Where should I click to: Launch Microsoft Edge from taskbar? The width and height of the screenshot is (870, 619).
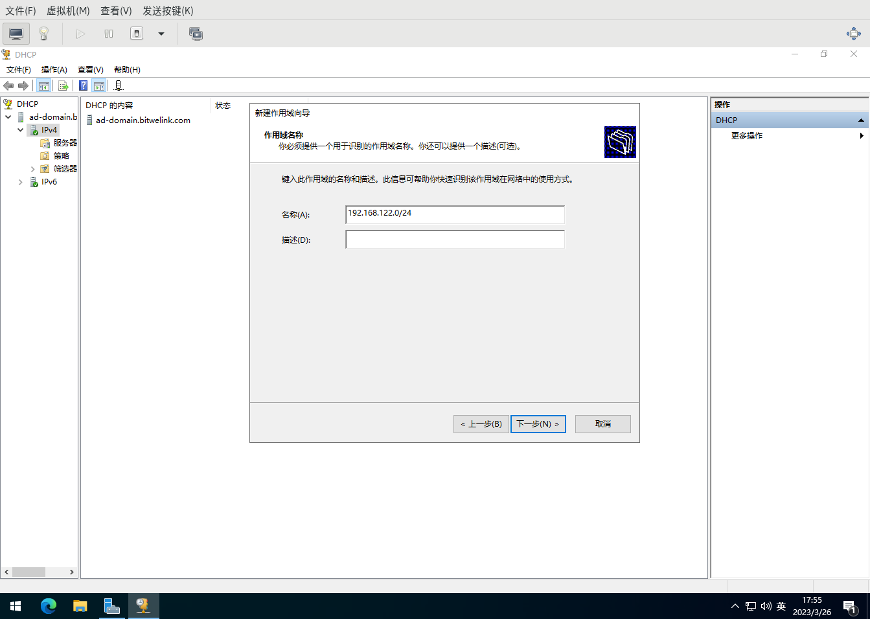click(49, 606)
